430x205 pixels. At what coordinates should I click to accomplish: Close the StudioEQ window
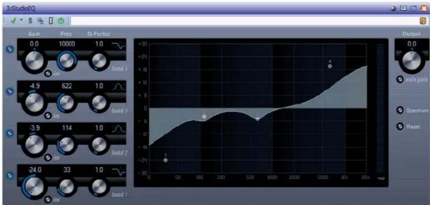pos(424,9)
